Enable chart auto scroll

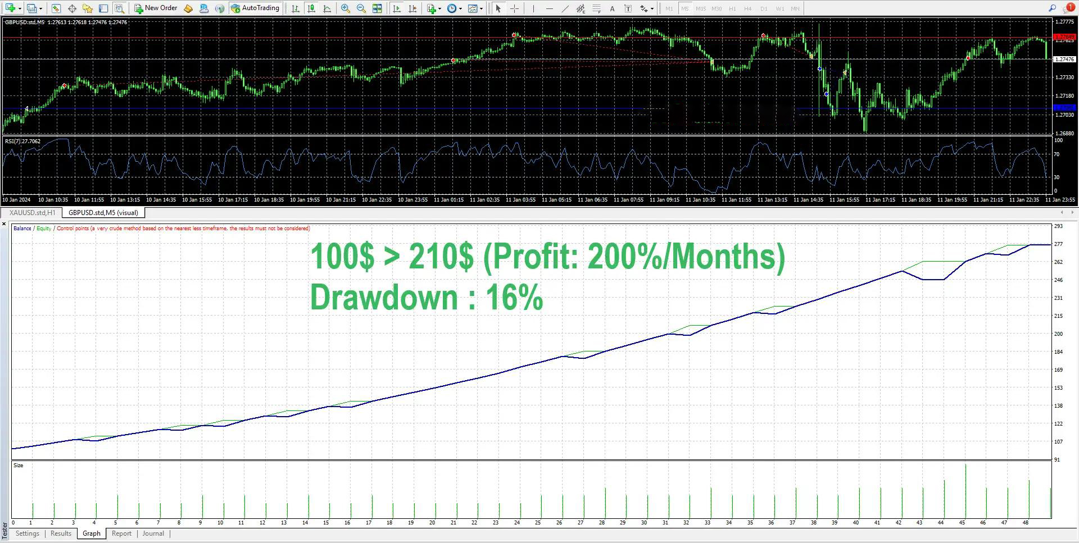[397, 8]
